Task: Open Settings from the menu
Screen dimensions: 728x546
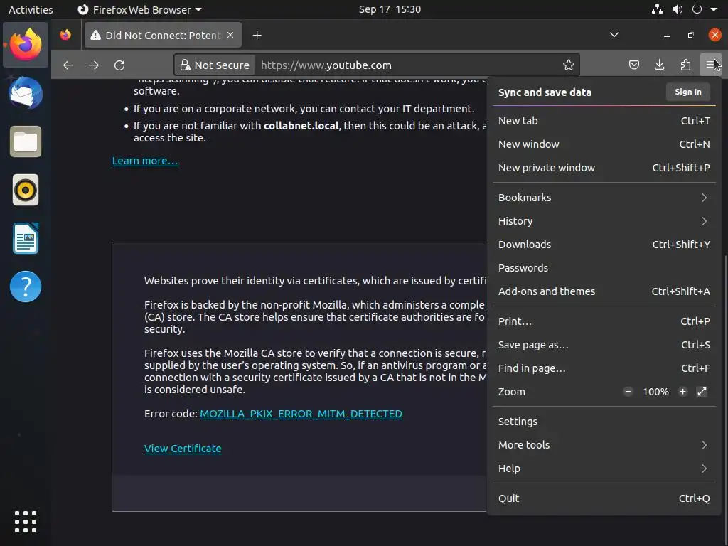Action: (x=604, y=422)
